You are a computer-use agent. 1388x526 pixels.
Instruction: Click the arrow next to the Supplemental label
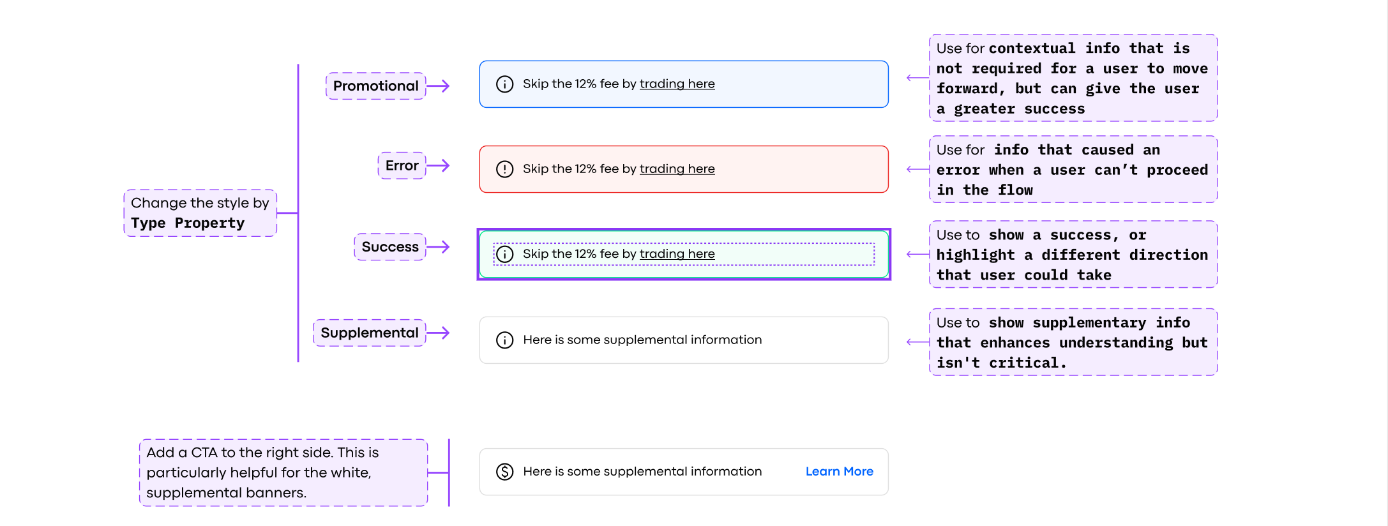(439, 333)
